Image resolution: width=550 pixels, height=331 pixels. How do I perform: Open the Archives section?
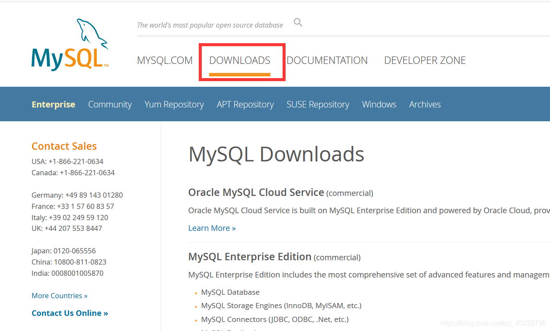coord(425,104)
